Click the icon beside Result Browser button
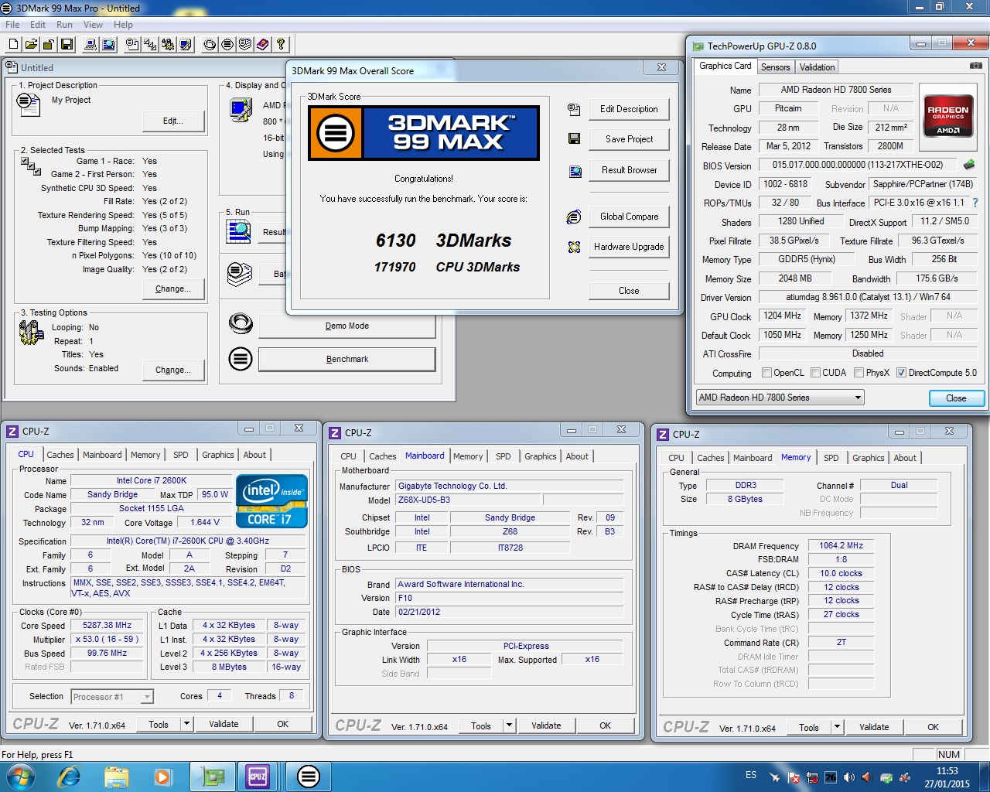 click(x=575, y=171)
